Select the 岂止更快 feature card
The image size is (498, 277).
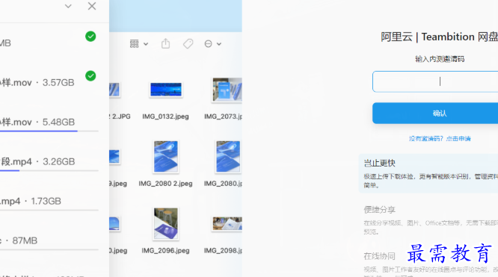click(x=428, y=173)
